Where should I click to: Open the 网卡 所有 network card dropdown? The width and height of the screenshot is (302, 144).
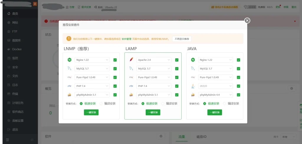click(x=288, y=137)
